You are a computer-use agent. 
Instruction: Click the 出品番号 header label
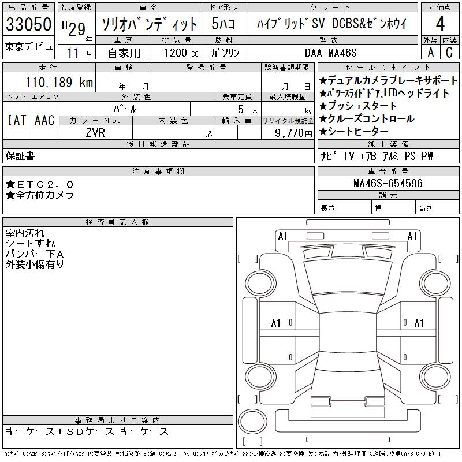28,8
